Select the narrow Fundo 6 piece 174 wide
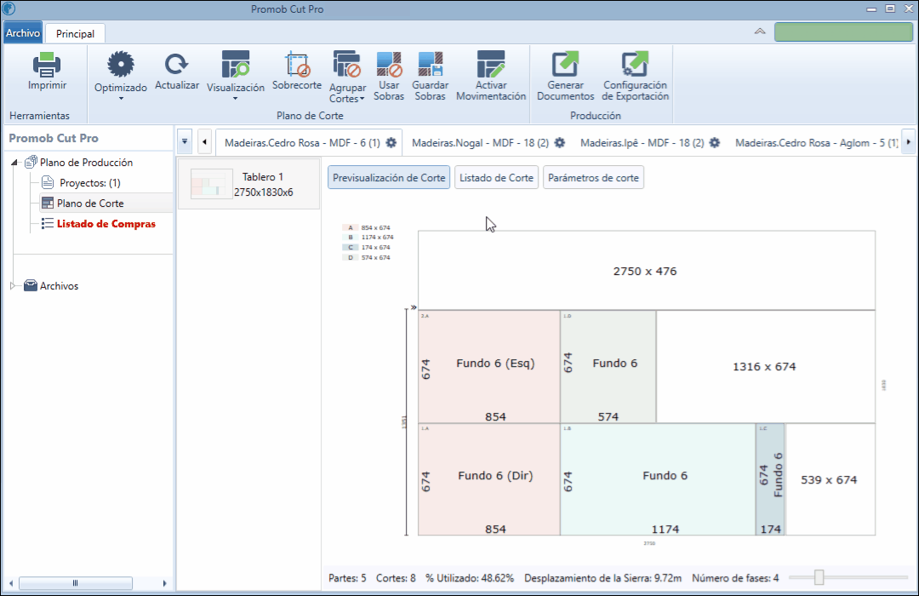This screenshot has height=596, width=919. [771, 479]
